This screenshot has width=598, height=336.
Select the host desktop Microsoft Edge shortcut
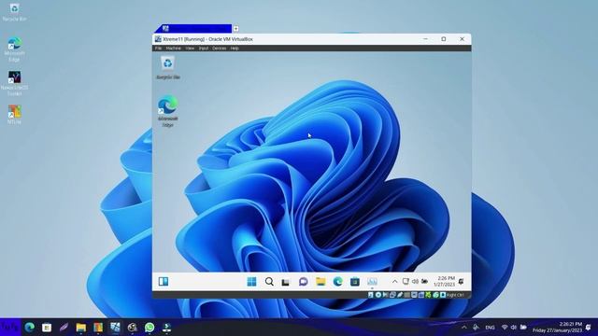(14, 49)
